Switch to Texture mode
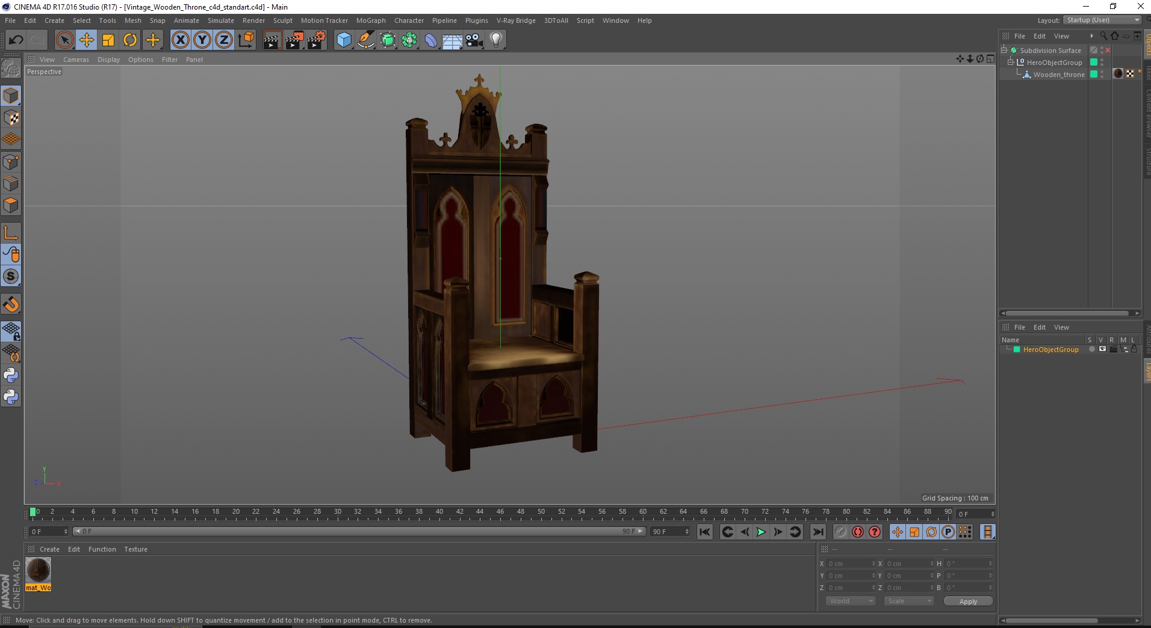 [11, 118]
